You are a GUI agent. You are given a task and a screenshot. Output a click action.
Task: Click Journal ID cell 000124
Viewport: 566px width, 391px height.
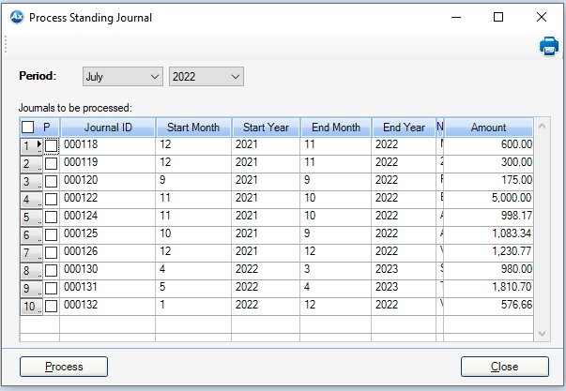(x=108, y=218)
